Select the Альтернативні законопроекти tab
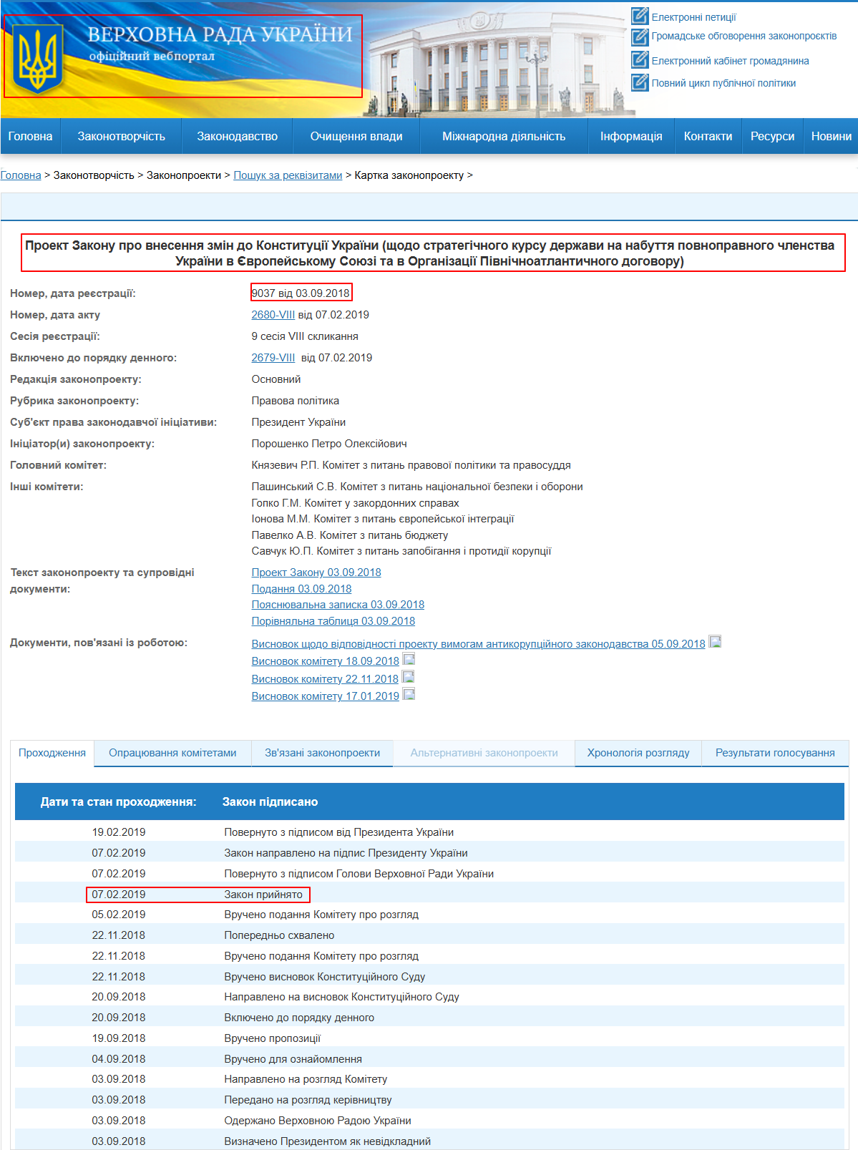The image size is (858, 1150). [x=484, y=753]
